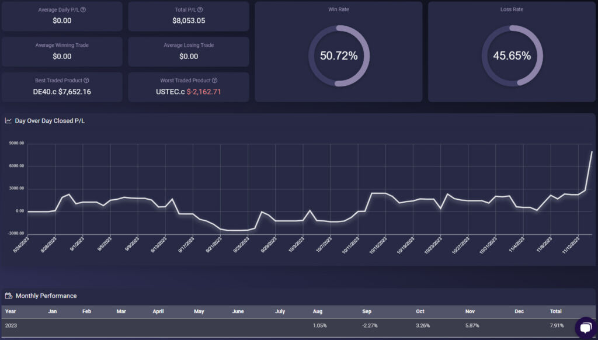Open the live chat bubble icon

[586, 328]
